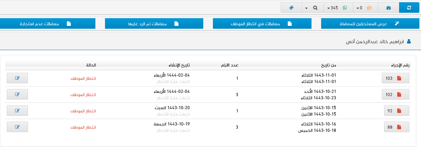Viewport: 421px width, 150px height.
Task: Click employee name ابراهيم خالد عبدالرحمن أنس
Action: click(x=375, y=42)
